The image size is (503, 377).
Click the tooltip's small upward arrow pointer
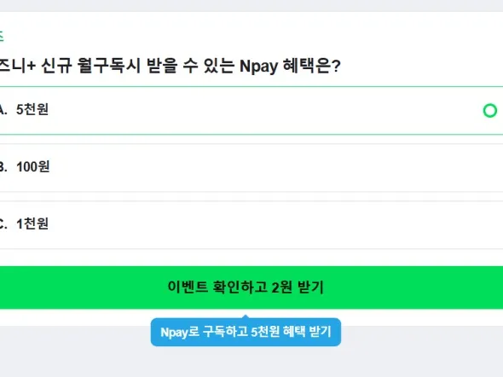[246, 316]
